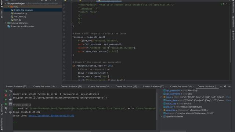The image size is (235, 132).
Task: Open the console command history clock icon
Action: click(x=10, y=112)
